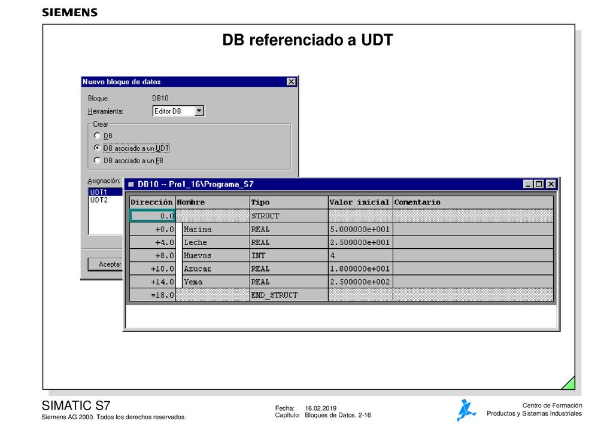Close the DB10 editor window
The width and height of the screenshot is (613, 424).
pyautogui.click(x=551, y=184)
